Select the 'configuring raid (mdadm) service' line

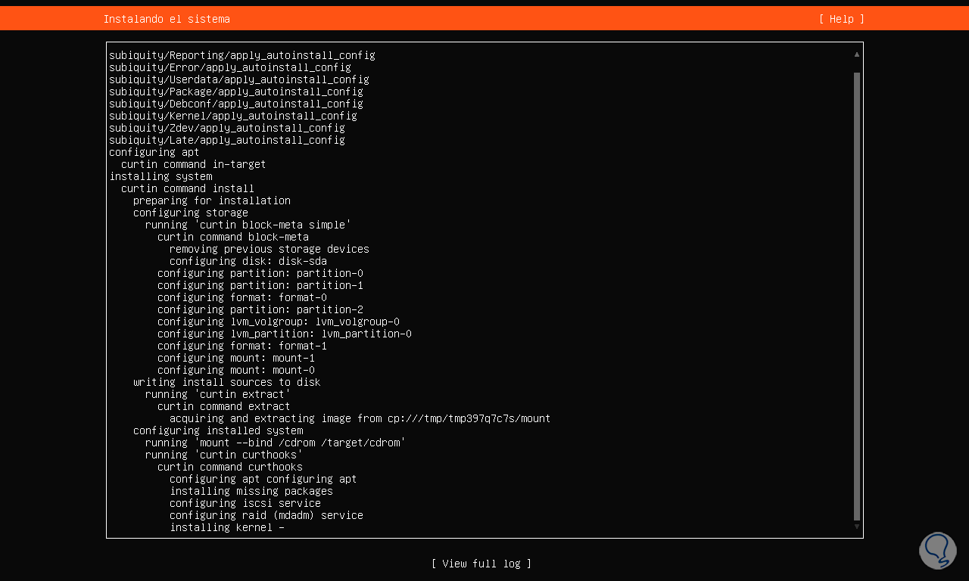[x=266, y=515]
